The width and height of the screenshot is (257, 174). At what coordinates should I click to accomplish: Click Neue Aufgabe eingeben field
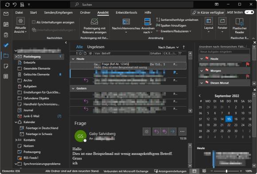tap(224, 52)
